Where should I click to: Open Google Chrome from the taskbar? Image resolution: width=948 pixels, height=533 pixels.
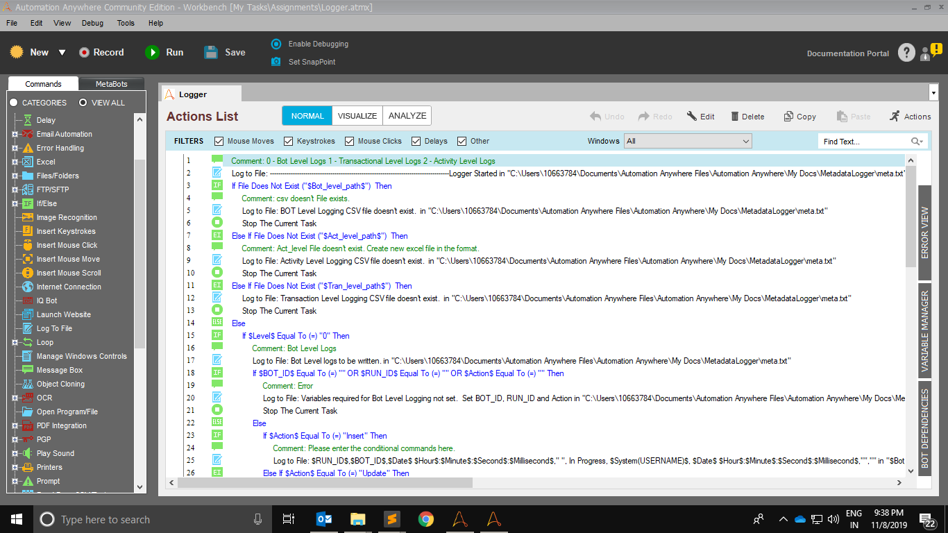pos(426,519)
